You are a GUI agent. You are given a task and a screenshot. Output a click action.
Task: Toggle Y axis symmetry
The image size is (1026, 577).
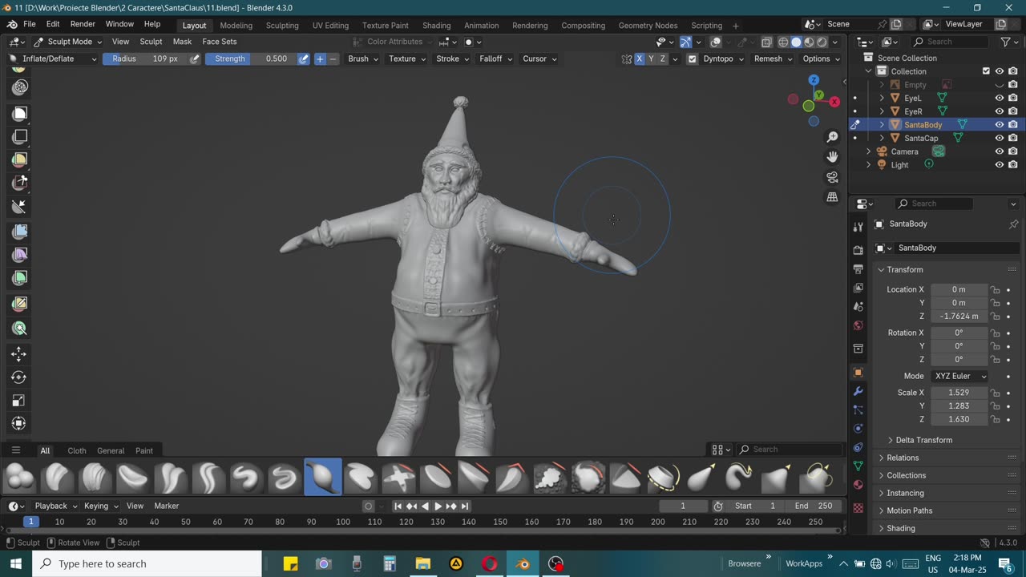coord(651,59)
